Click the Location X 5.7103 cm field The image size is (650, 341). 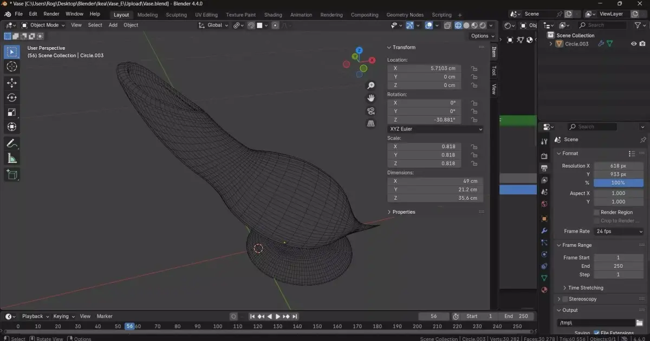coord(425,69)
